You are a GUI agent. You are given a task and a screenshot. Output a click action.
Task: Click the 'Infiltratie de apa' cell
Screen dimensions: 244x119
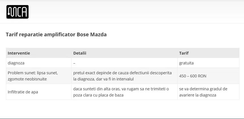click(23, 92)
